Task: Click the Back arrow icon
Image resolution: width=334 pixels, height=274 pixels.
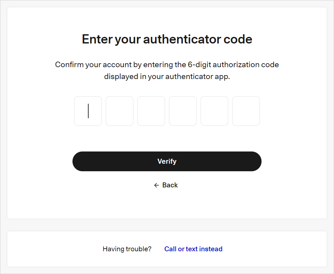Action: [x=156, y=185]
